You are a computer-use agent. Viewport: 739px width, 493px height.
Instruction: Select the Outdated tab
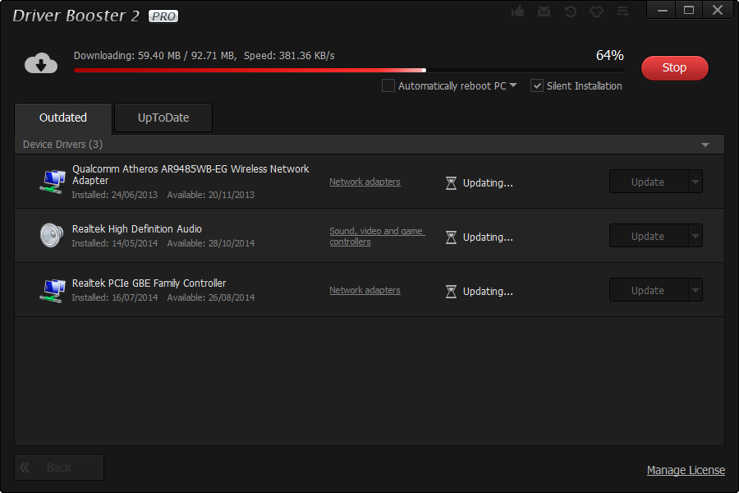(x=63, y=117)
